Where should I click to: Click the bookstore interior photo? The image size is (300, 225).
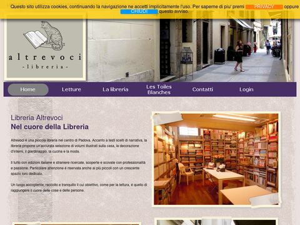click(216, 159)
